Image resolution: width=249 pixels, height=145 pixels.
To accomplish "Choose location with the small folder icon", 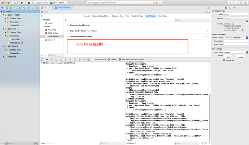I will point(247,21).
